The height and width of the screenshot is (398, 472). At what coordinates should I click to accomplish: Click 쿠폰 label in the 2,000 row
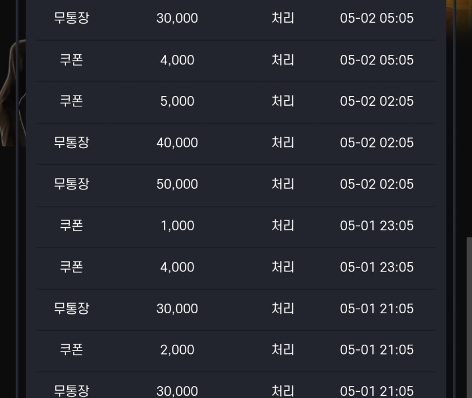pos(71,350)
